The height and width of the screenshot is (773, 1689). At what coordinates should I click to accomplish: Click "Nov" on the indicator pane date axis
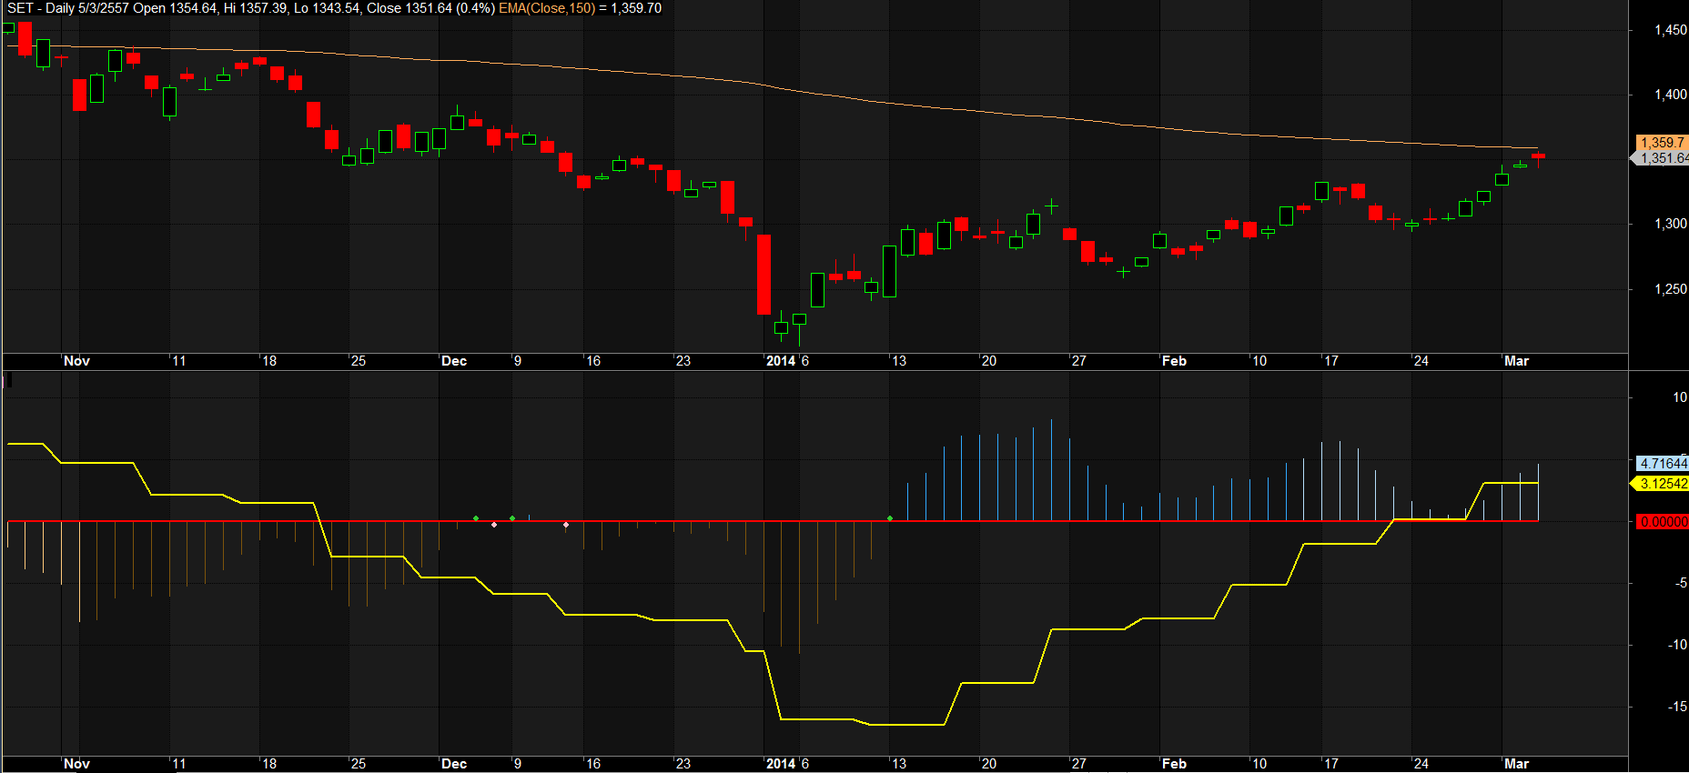tap(76, 764)
